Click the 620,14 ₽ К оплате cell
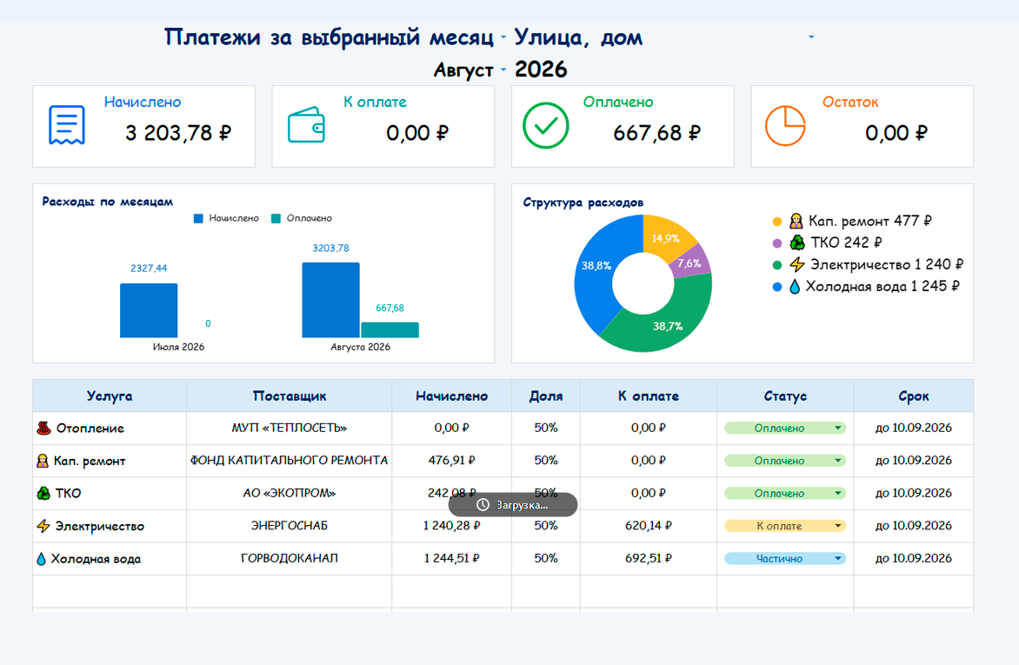 coord(648,525)
